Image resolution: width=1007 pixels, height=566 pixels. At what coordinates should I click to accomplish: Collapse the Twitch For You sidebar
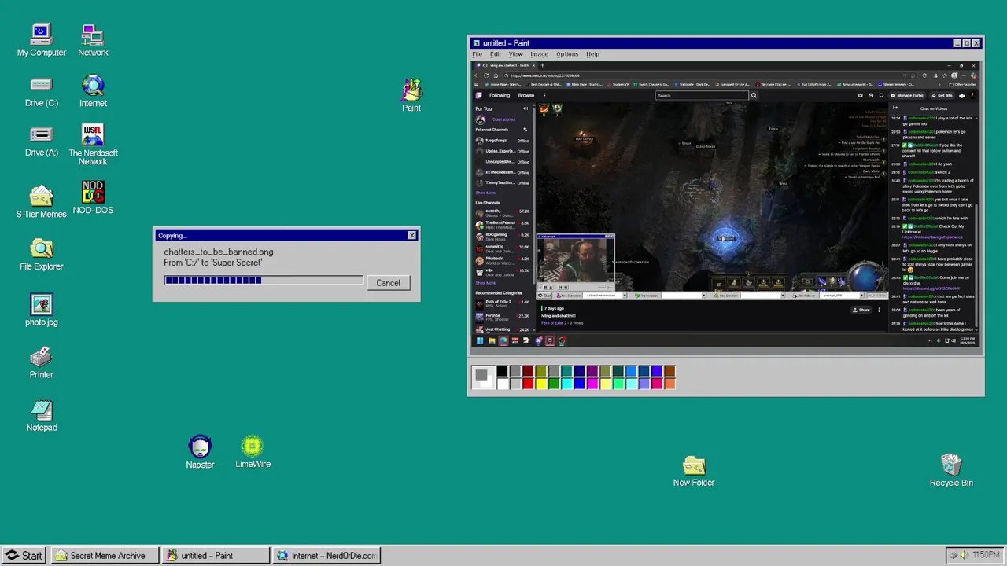[x=526, y=108]
